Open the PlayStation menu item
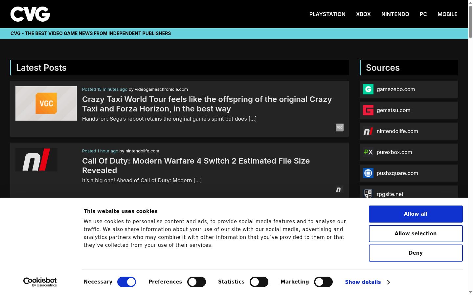 [x=327, y=14]
